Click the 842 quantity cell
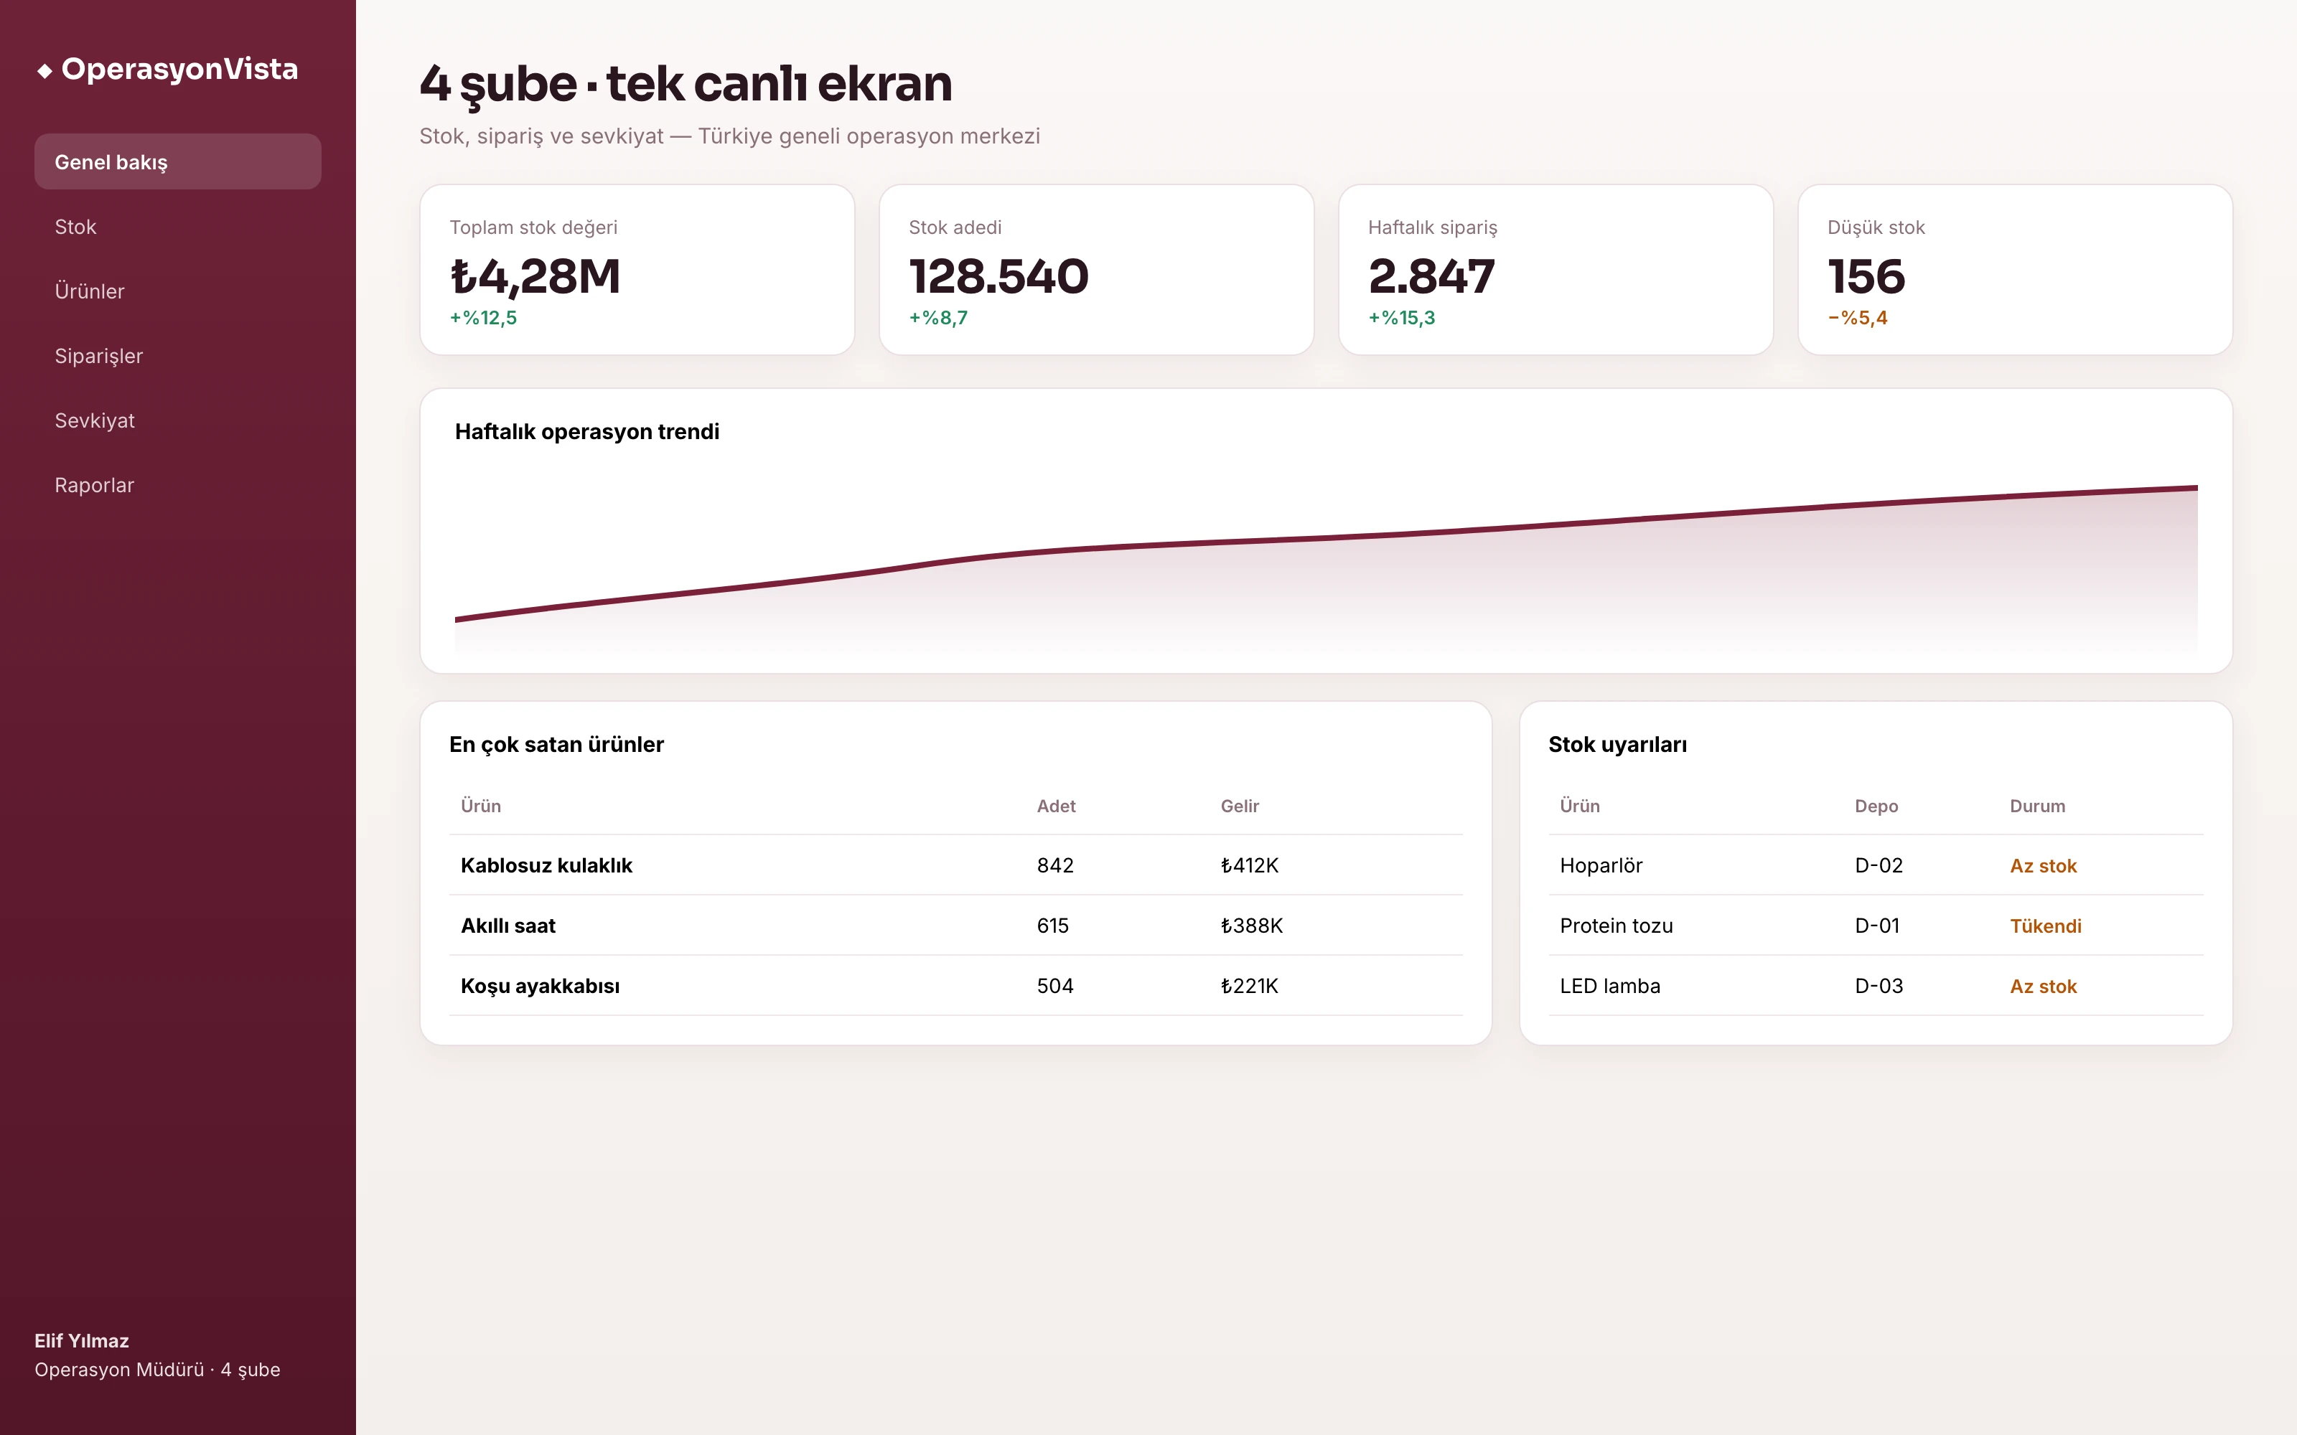 1055,865
